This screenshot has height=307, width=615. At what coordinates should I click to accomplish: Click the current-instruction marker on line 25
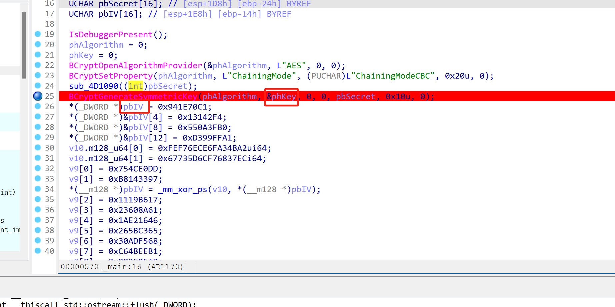pos(38,96)
